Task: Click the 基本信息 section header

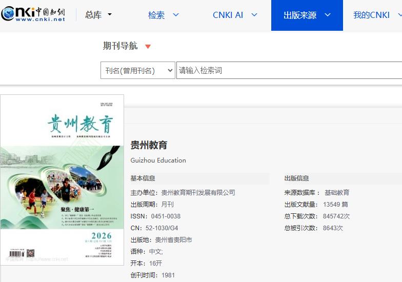Action: (x=143, y=178)
